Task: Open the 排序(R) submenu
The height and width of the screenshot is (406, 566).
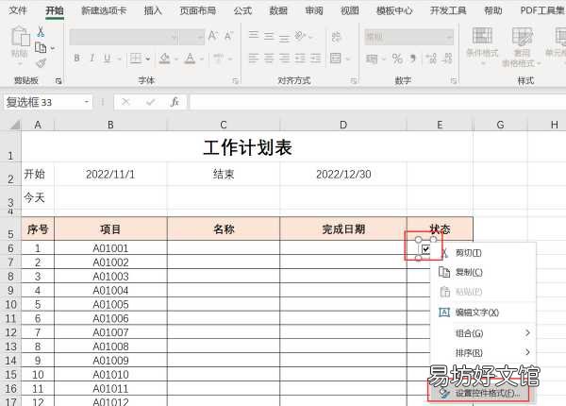Action: click(x=483, y=352)
